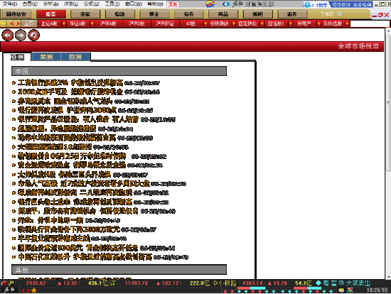Select the 上证A股 board button
Image resolution: width=391 pixels, height=294 pixels.
point(49,23)
